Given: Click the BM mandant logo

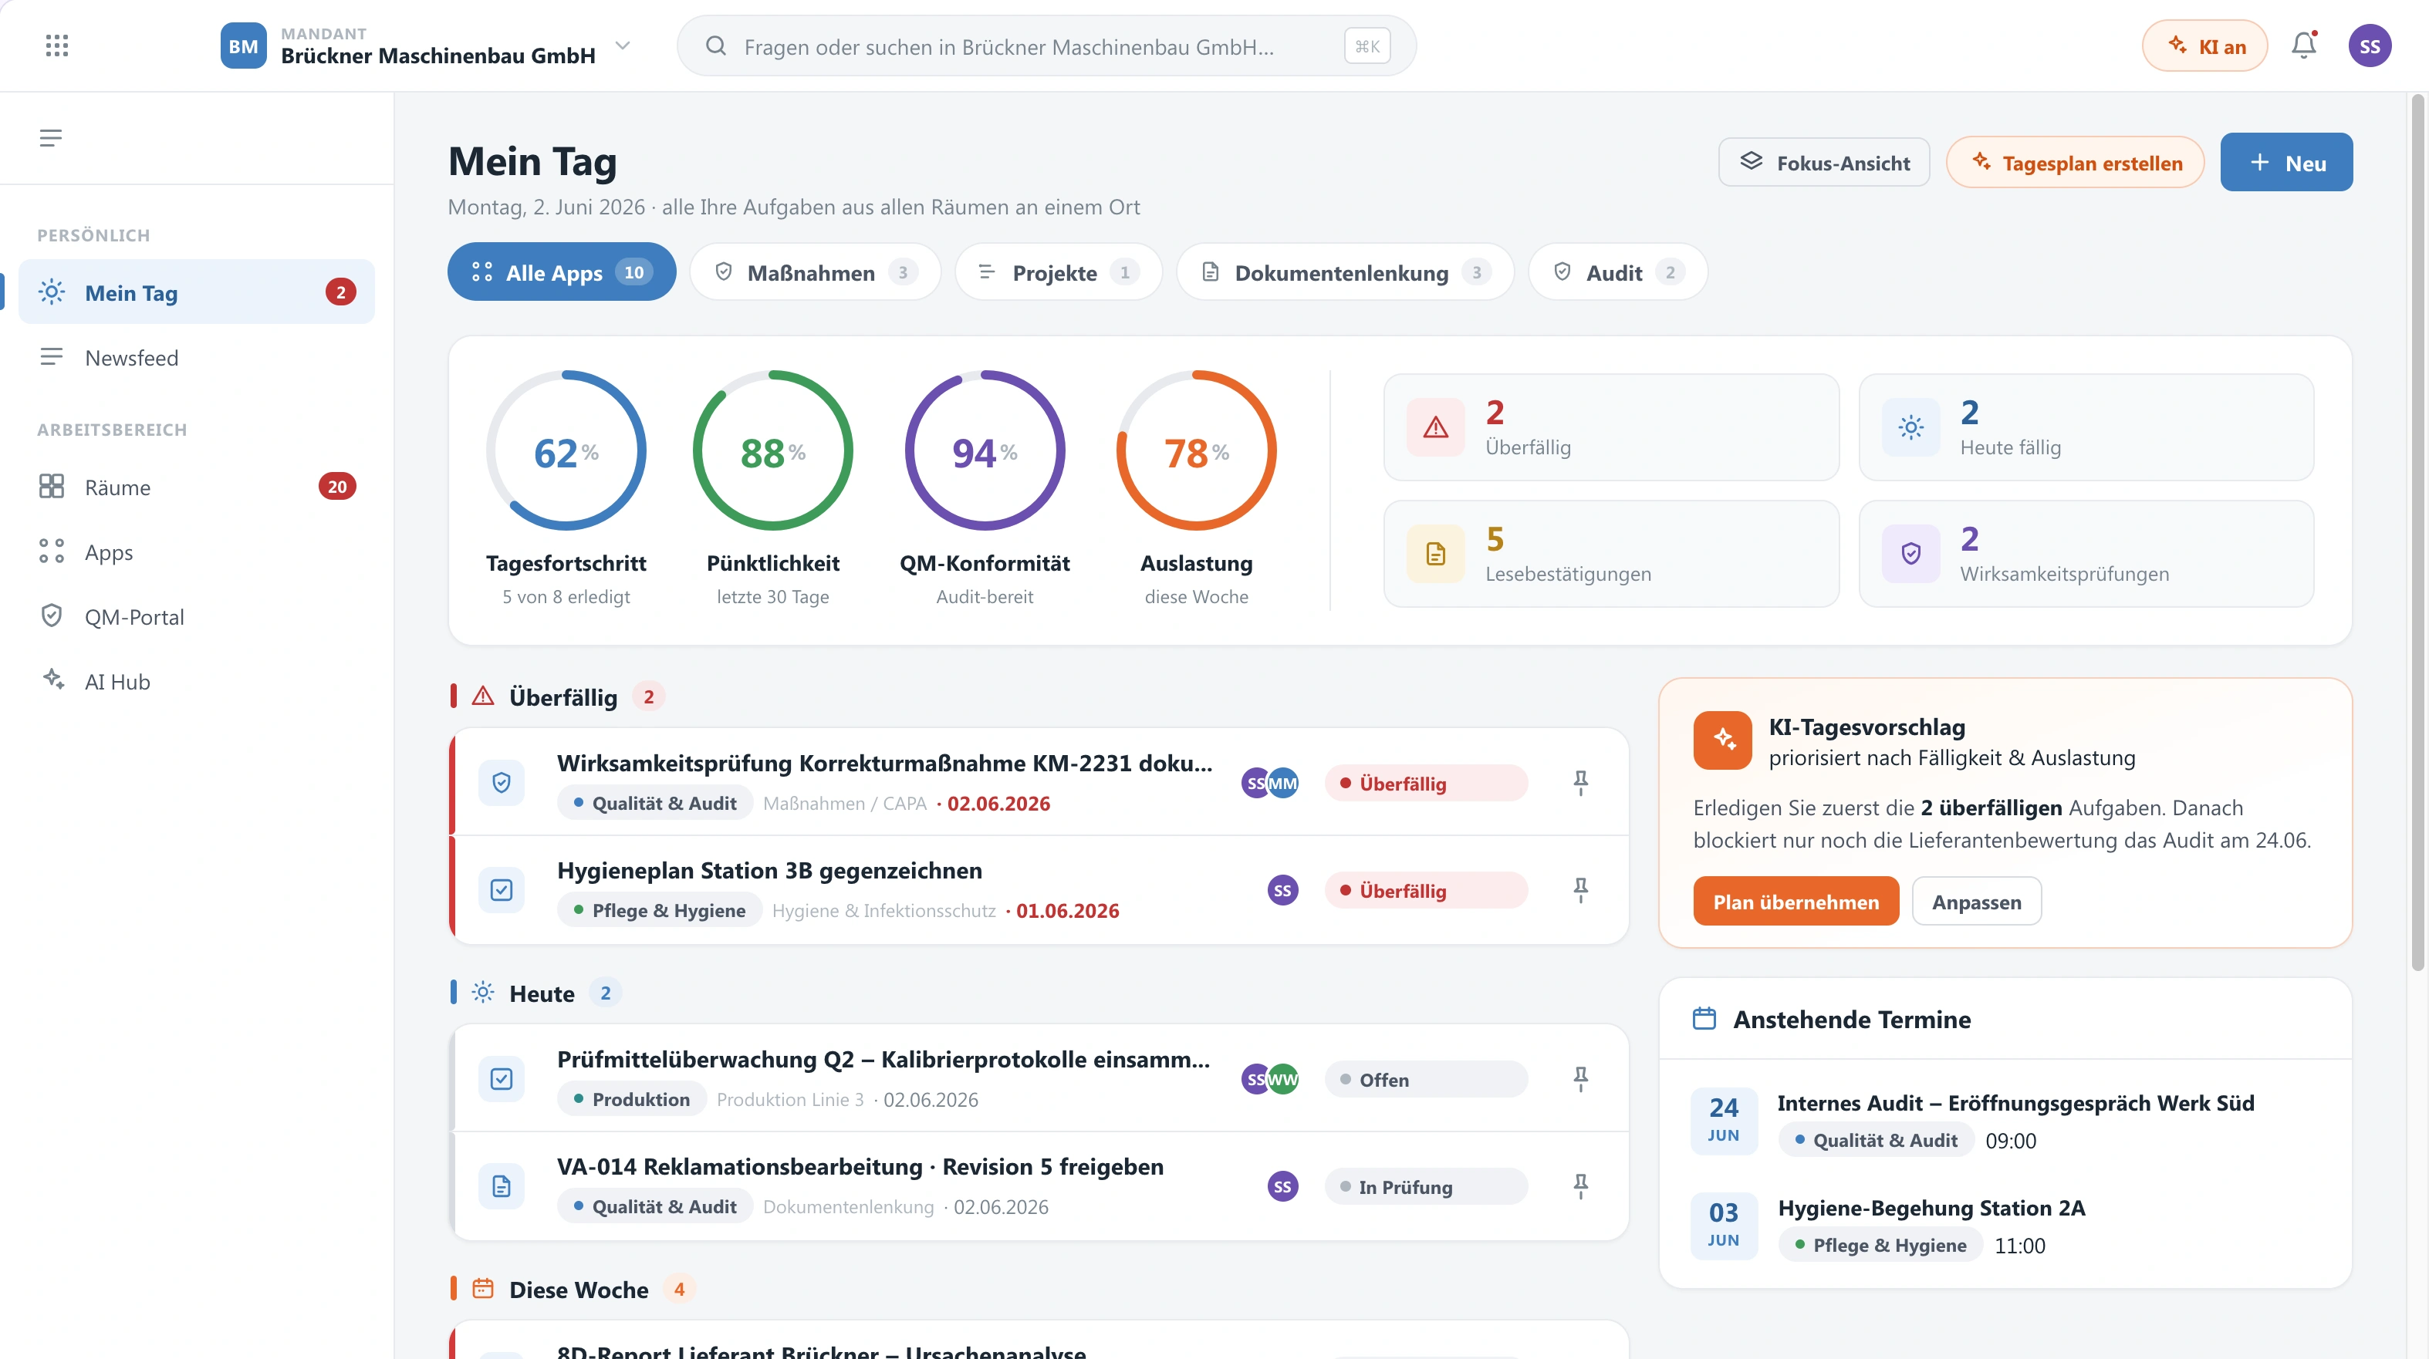Looking at the screenshot, I should point(243,46).
